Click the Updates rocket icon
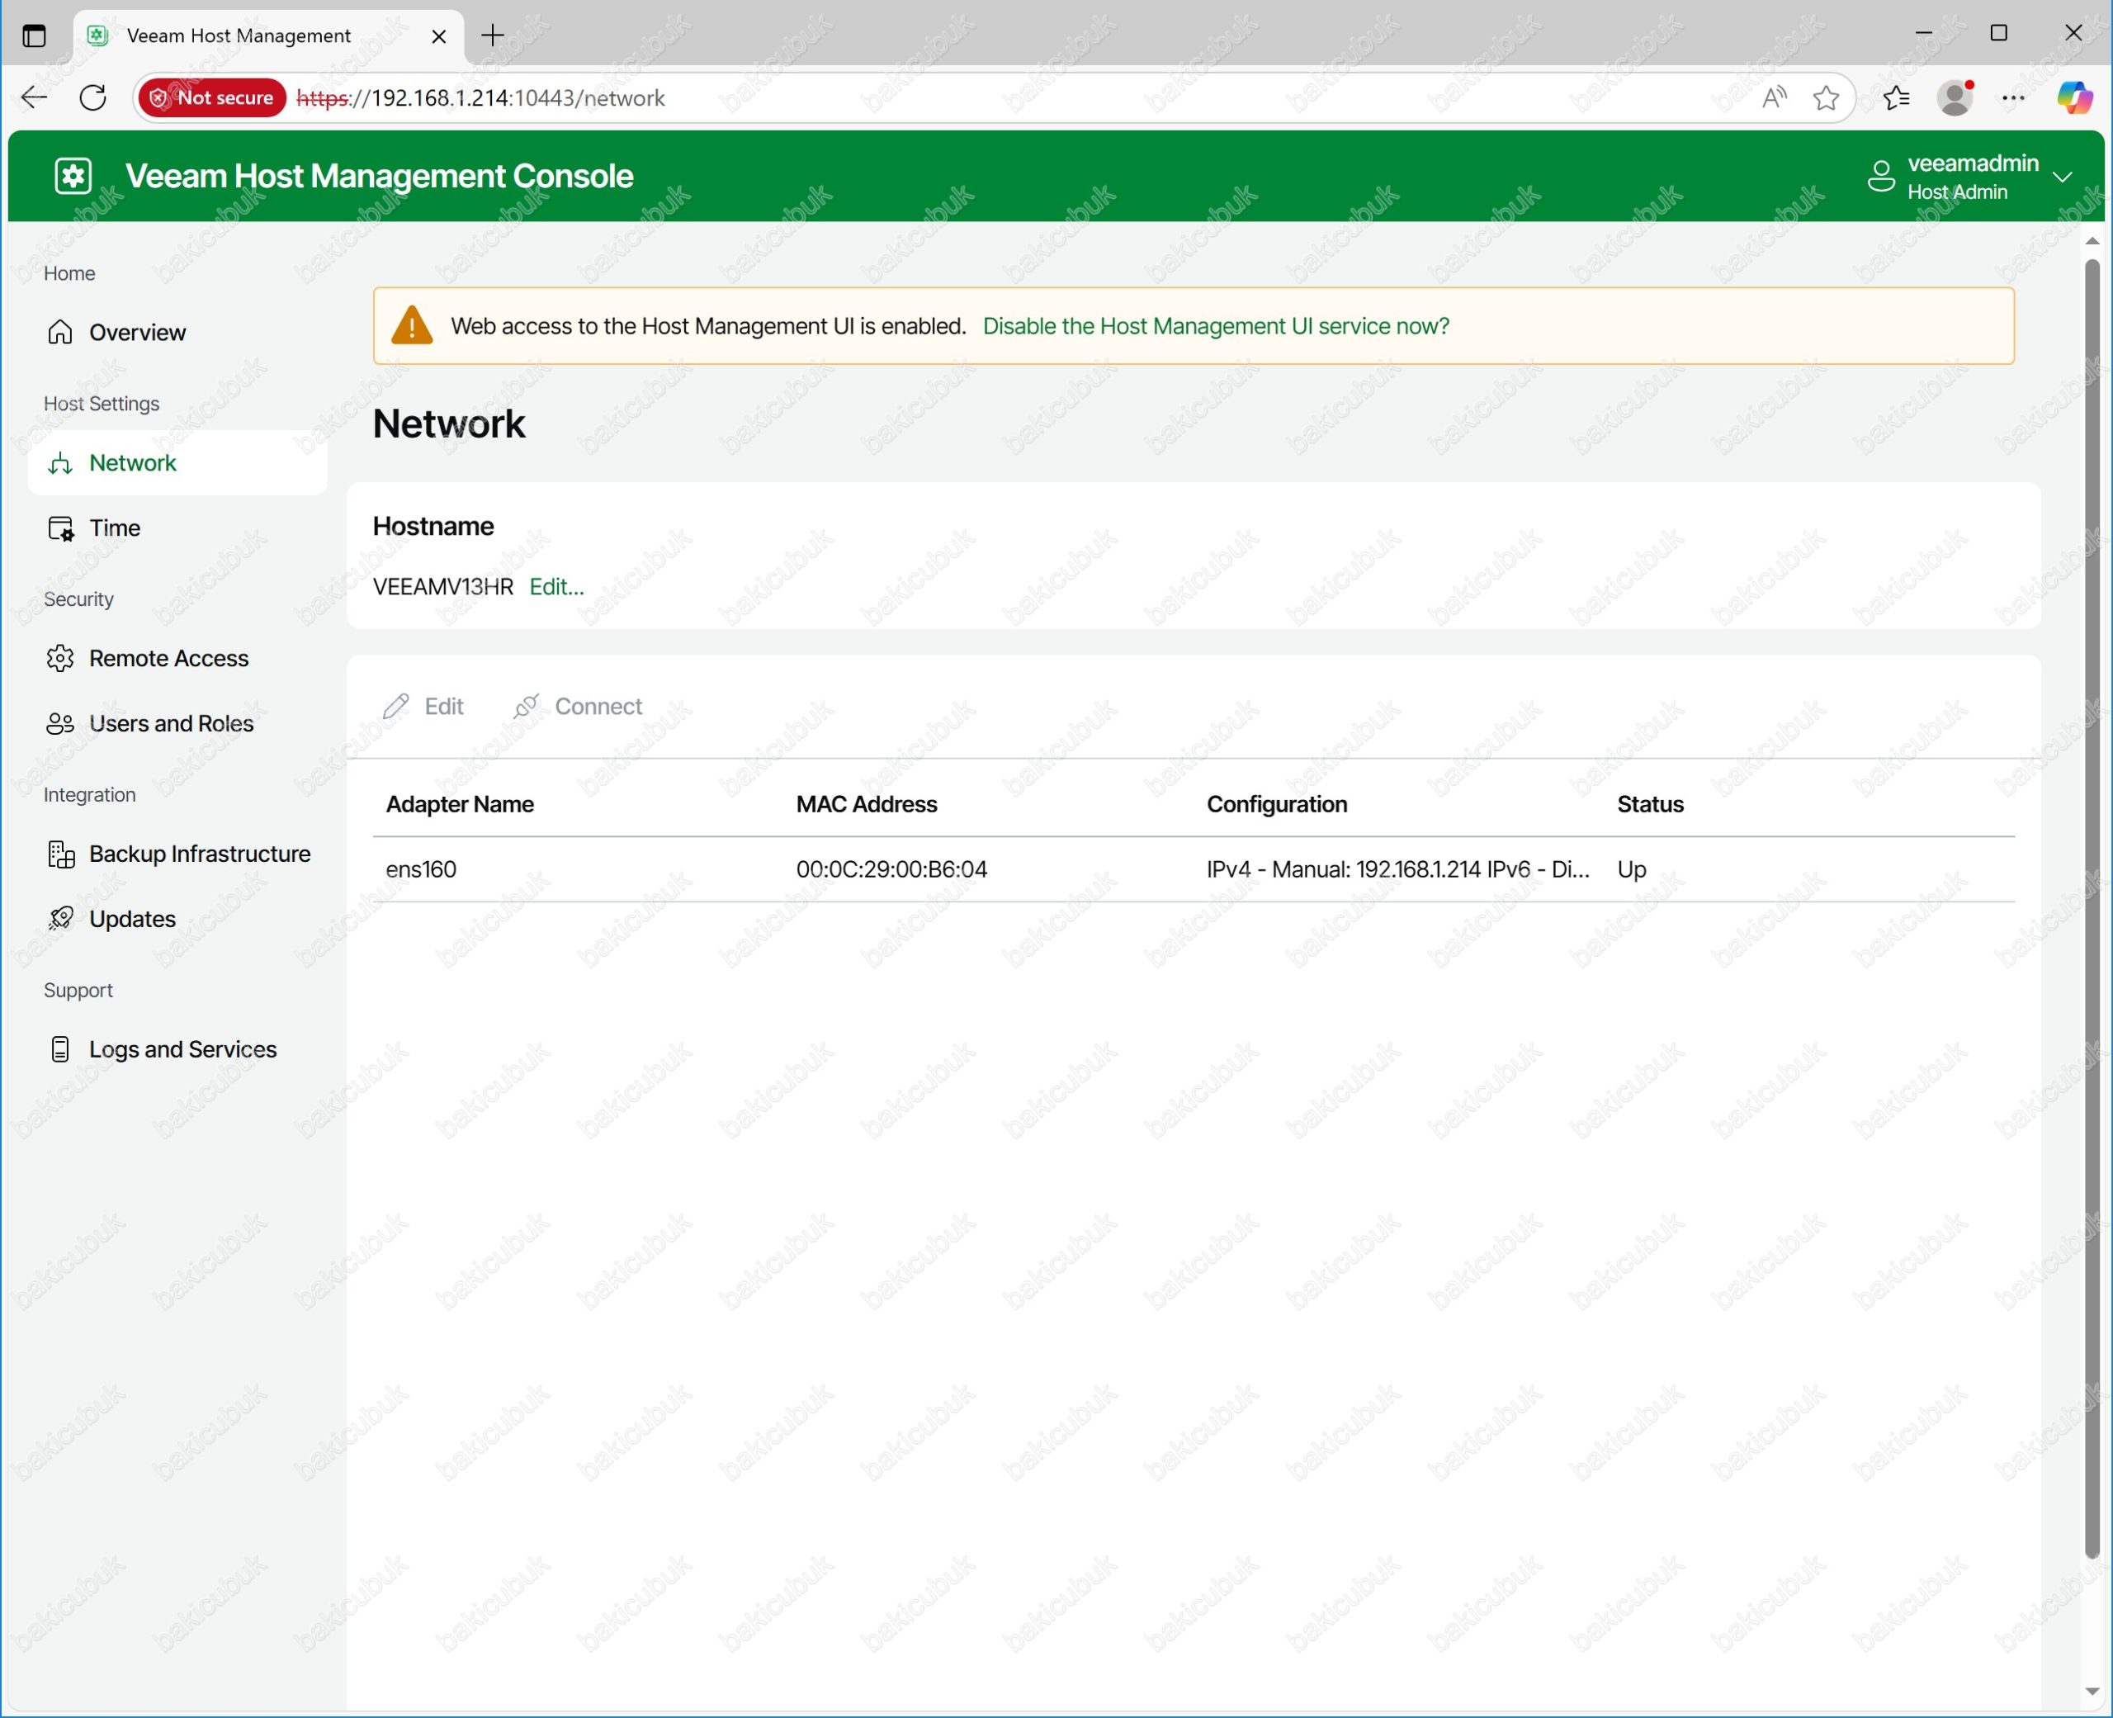2113x1718 pixels. pos(60,918)
